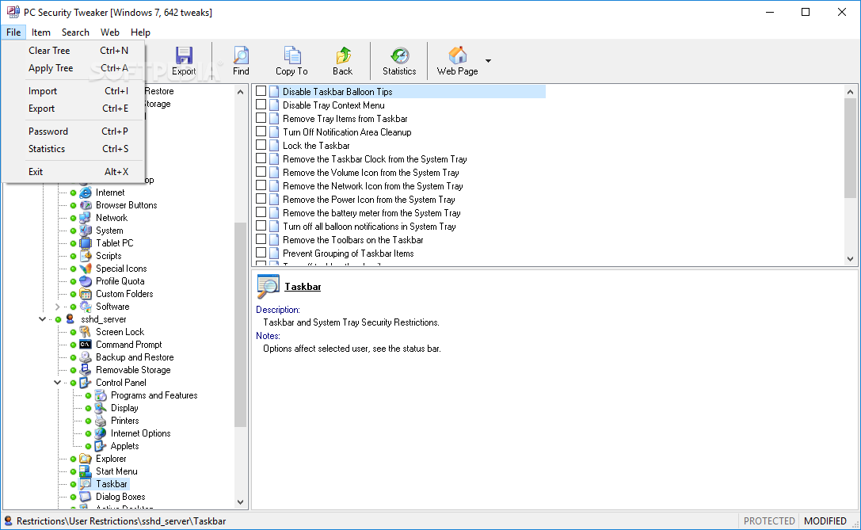The image size is (861, 530).
Task: Choose Apply Tree from File menu
Action: [x=73, y=68]
